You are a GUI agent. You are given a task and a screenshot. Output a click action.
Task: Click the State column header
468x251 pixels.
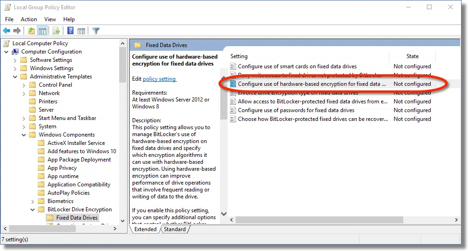click(x=412, y=56)
